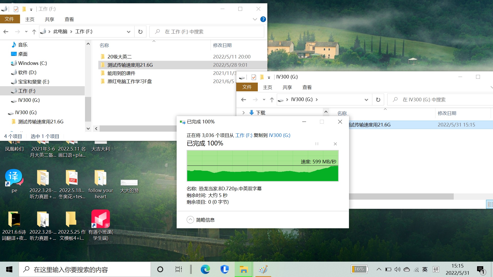Open the 2022.5.18 PDF file on desktop
Image resolution: width=493 pixels, height=277 pixels.
click(72, 184)
